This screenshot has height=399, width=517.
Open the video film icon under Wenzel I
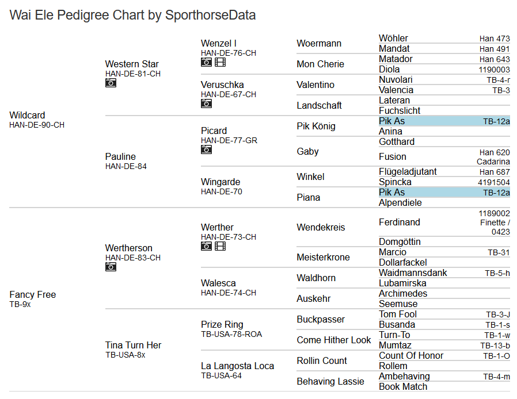220,62
